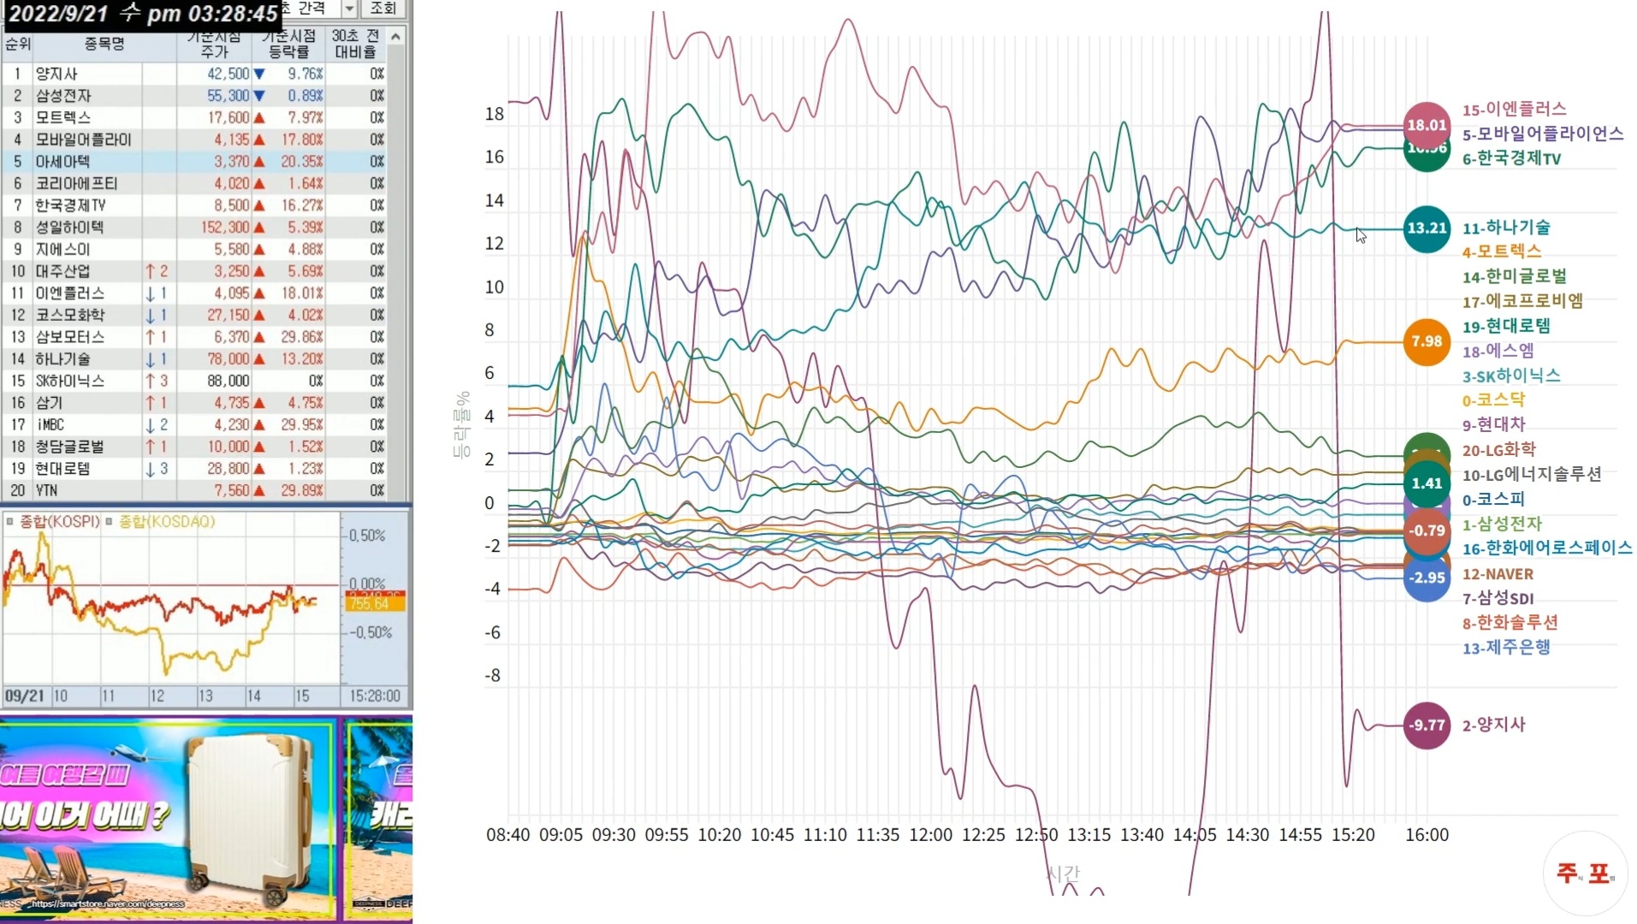Click the purple -9.77 양지사 bubble
The height and width of the screenshot is (924, 1637).
[x=1426, y=726]
